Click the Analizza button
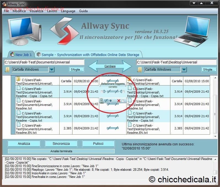The image size is (220, 187). pos(24,144)
